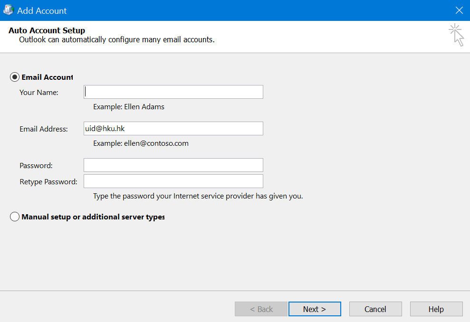Focus the Your Name text field
This screenshot has height=322, width=470.
173,92
